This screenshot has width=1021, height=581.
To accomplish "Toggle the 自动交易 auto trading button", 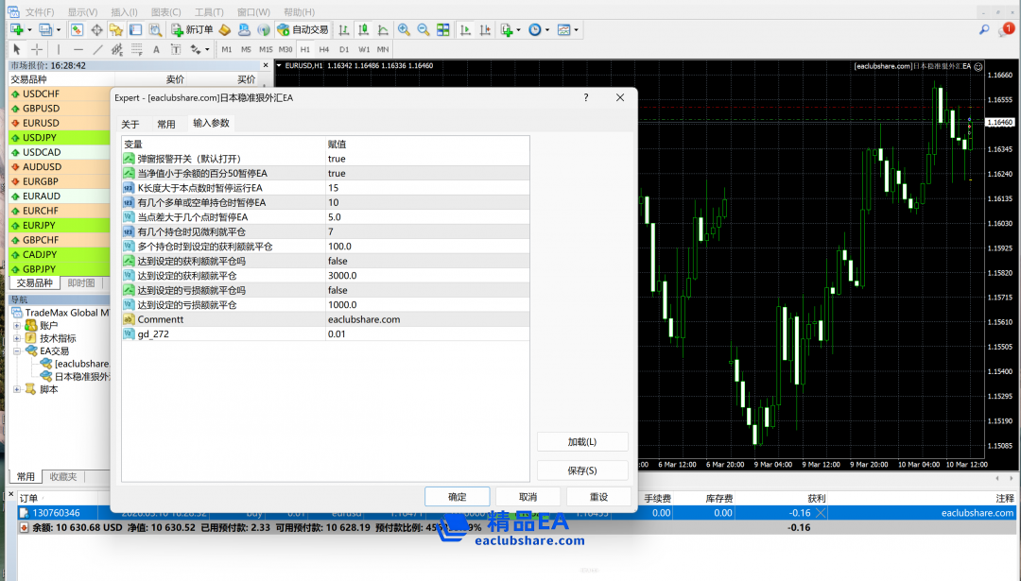I will point(303,30).
